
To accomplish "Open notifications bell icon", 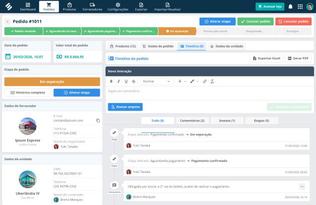I will pyautogui.click(x=290, y=6).
